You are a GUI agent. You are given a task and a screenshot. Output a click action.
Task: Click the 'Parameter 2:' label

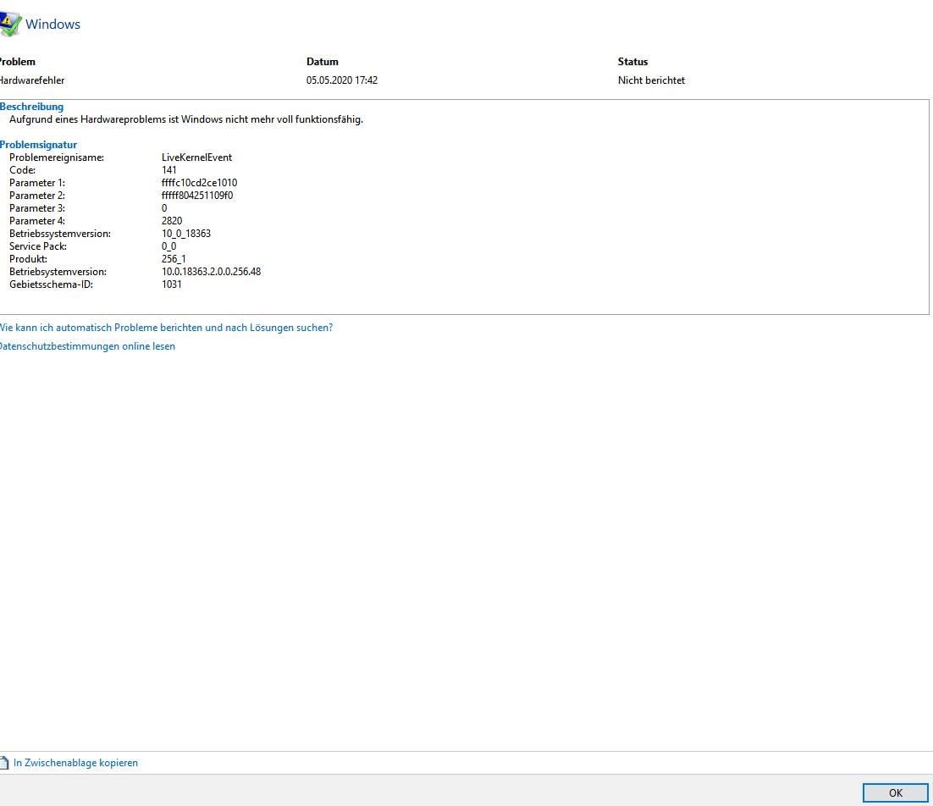[37, 196]
